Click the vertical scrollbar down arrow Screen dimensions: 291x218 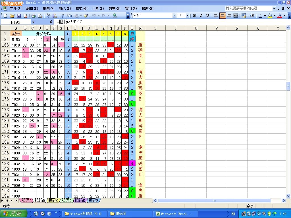coord(288,196)
